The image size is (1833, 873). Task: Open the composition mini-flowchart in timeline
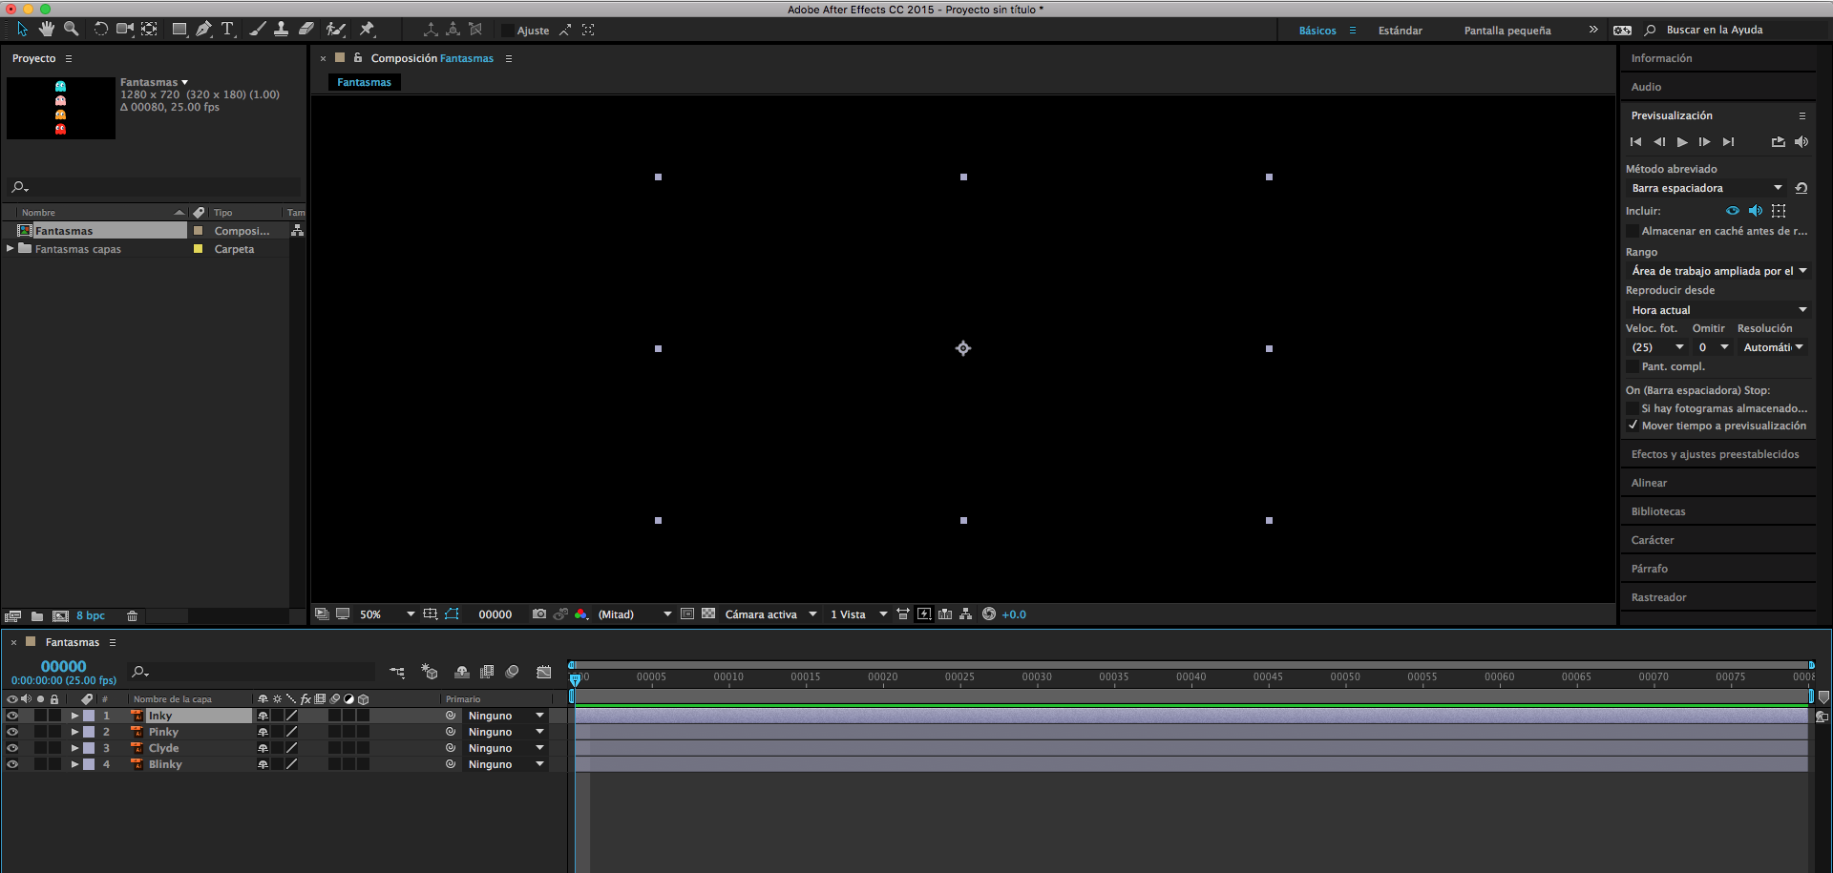397,672
